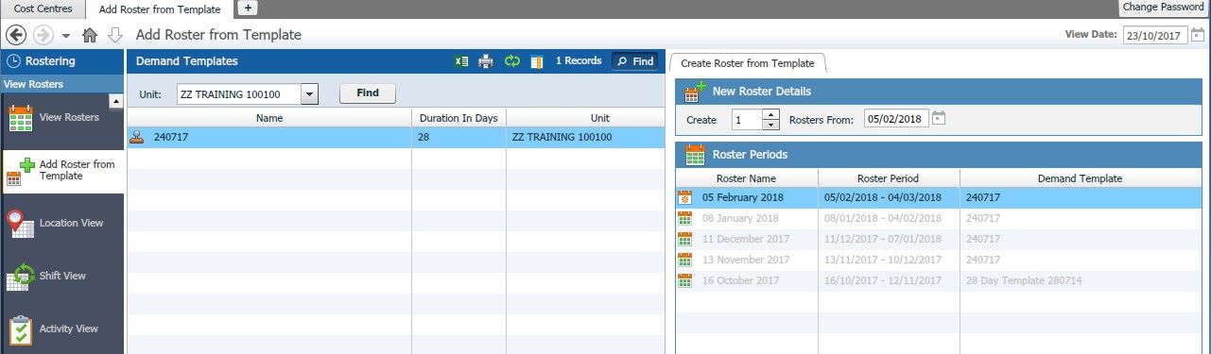Decrease the Create count with down stepper

click(770, 125)
